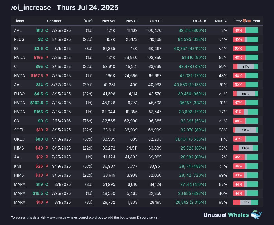
Task: Click the sort arrow in OI +/- header
Action: 205,21
